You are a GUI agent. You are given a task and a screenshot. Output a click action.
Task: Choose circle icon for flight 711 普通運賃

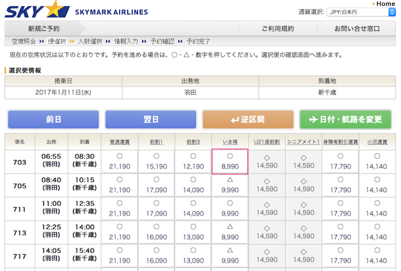click(120, 202)
